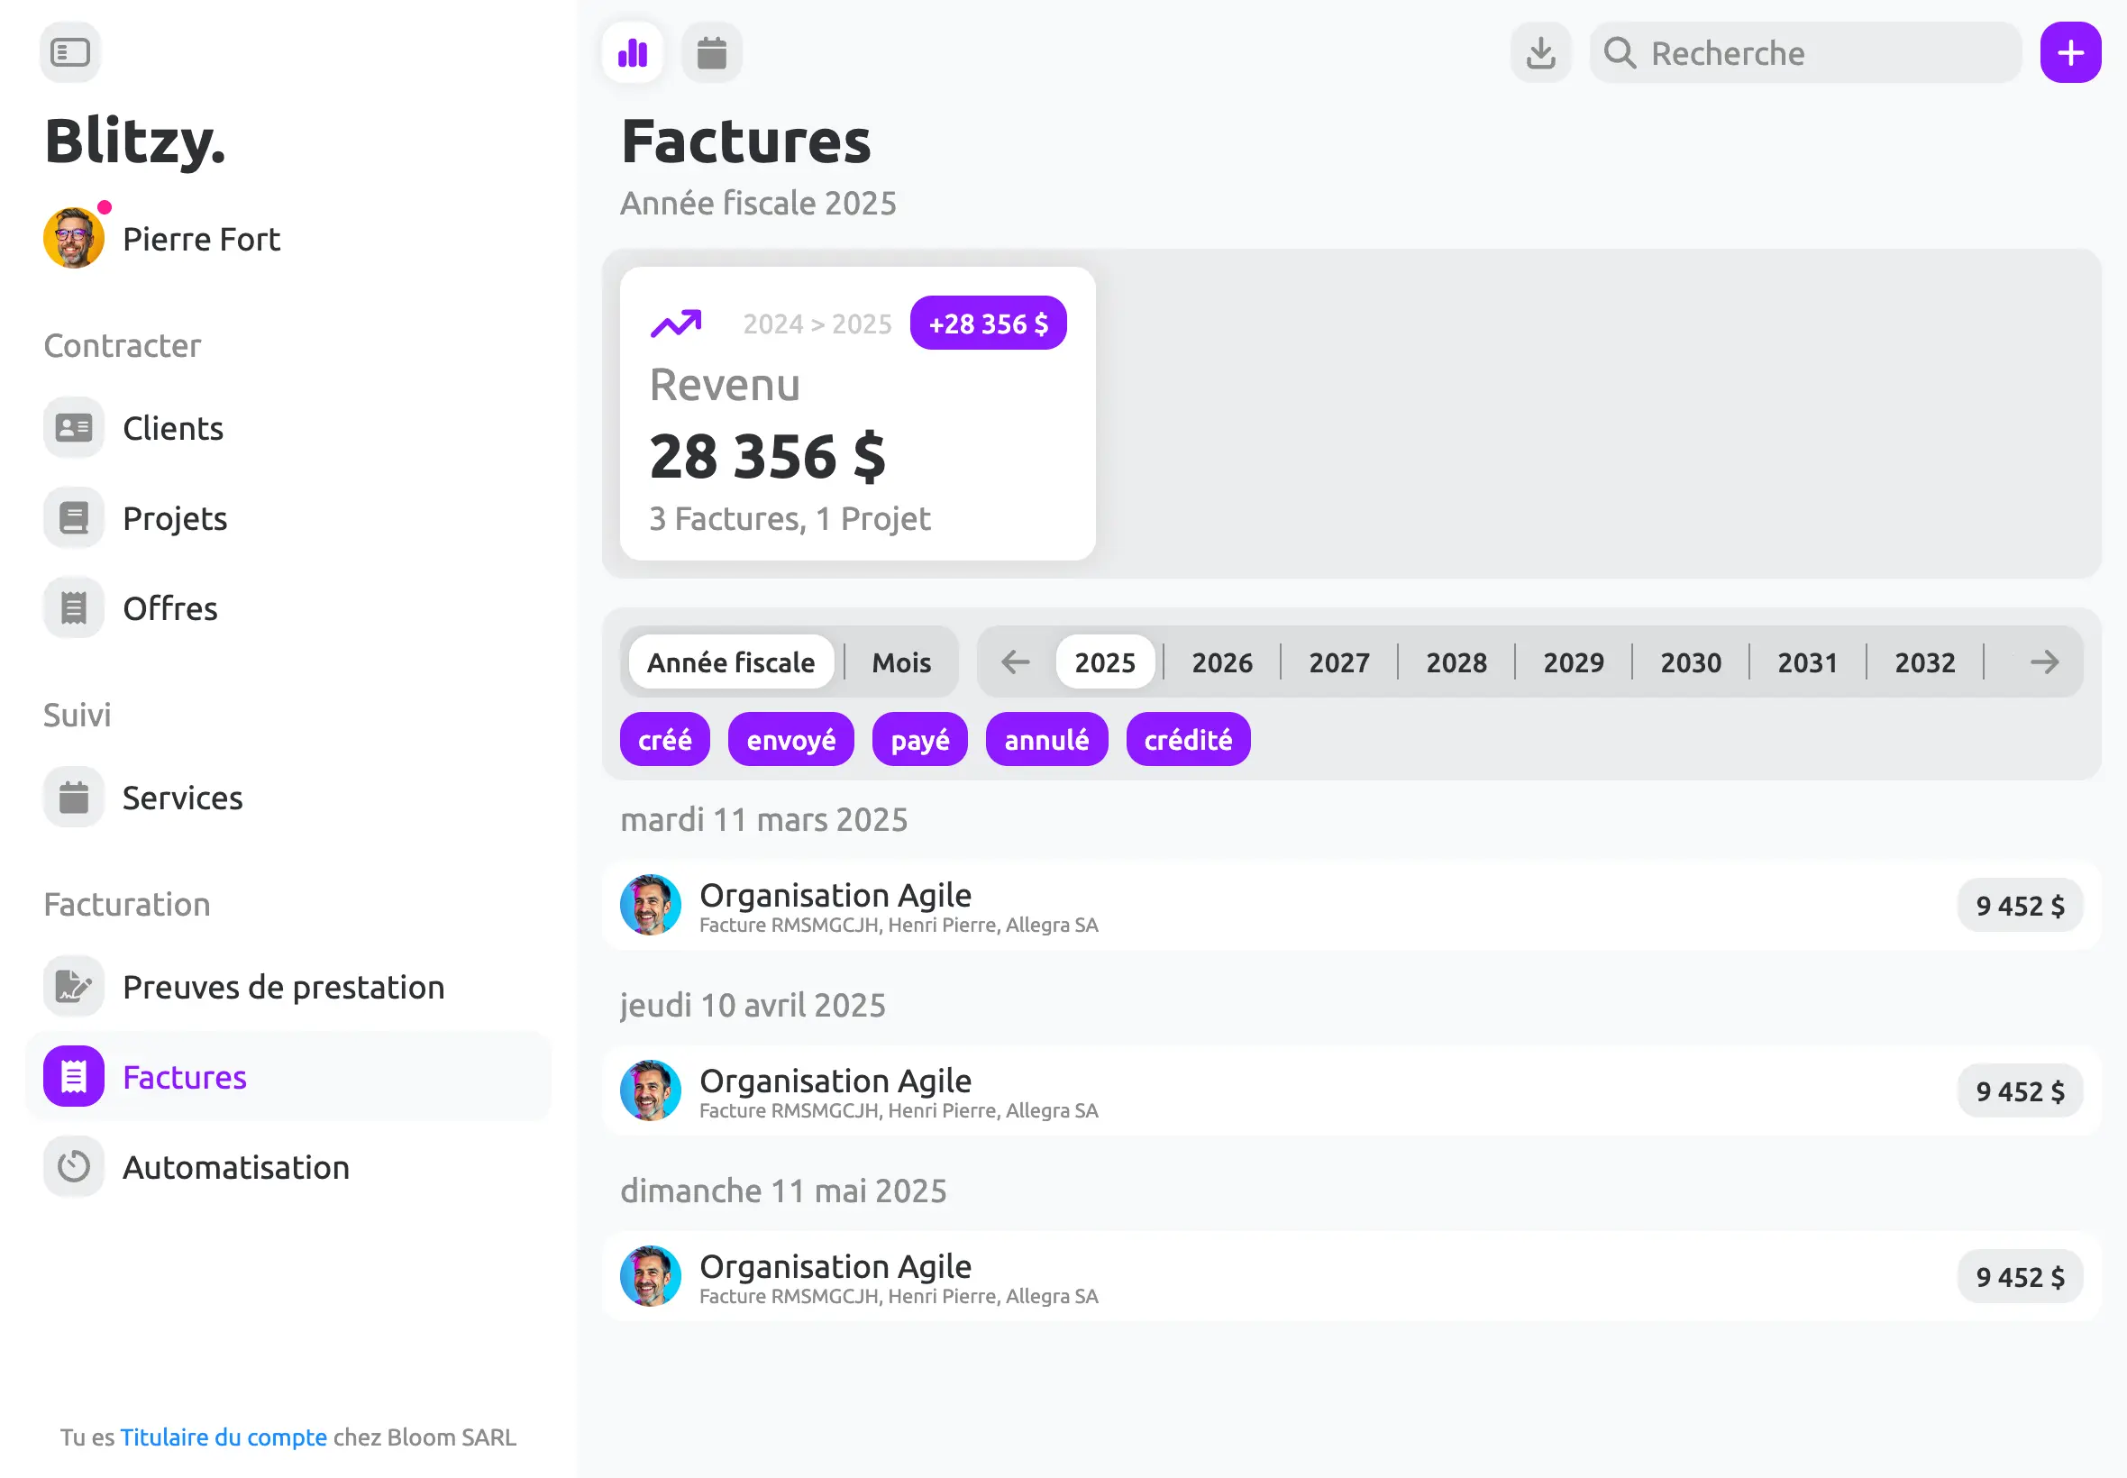Screen dimensions: 2127x1478
Task: Select year 2027
Action: coord(1338,662)
